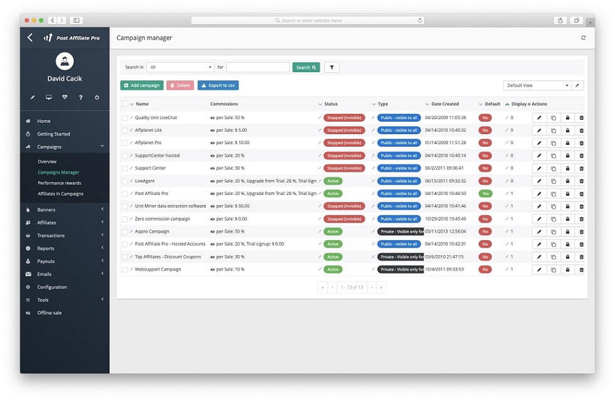615x400 pixels.
Task: Copy the Affplanet Lite campaign
Action: (x=555, y=130)
